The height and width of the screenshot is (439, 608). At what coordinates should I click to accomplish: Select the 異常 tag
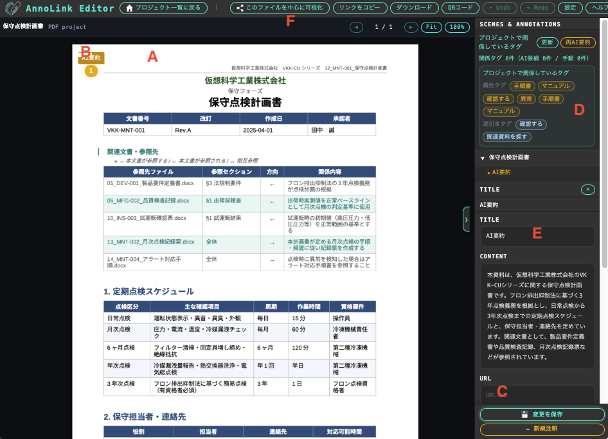526,99
